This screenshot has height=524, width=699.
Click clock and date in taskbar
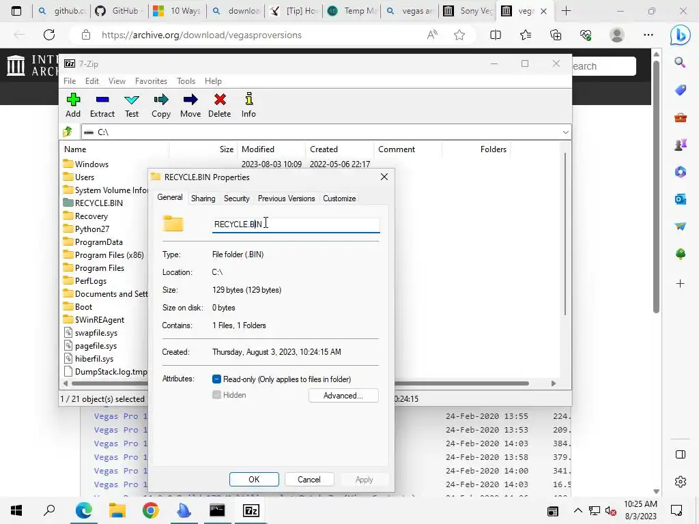click(x=640, y=510)
